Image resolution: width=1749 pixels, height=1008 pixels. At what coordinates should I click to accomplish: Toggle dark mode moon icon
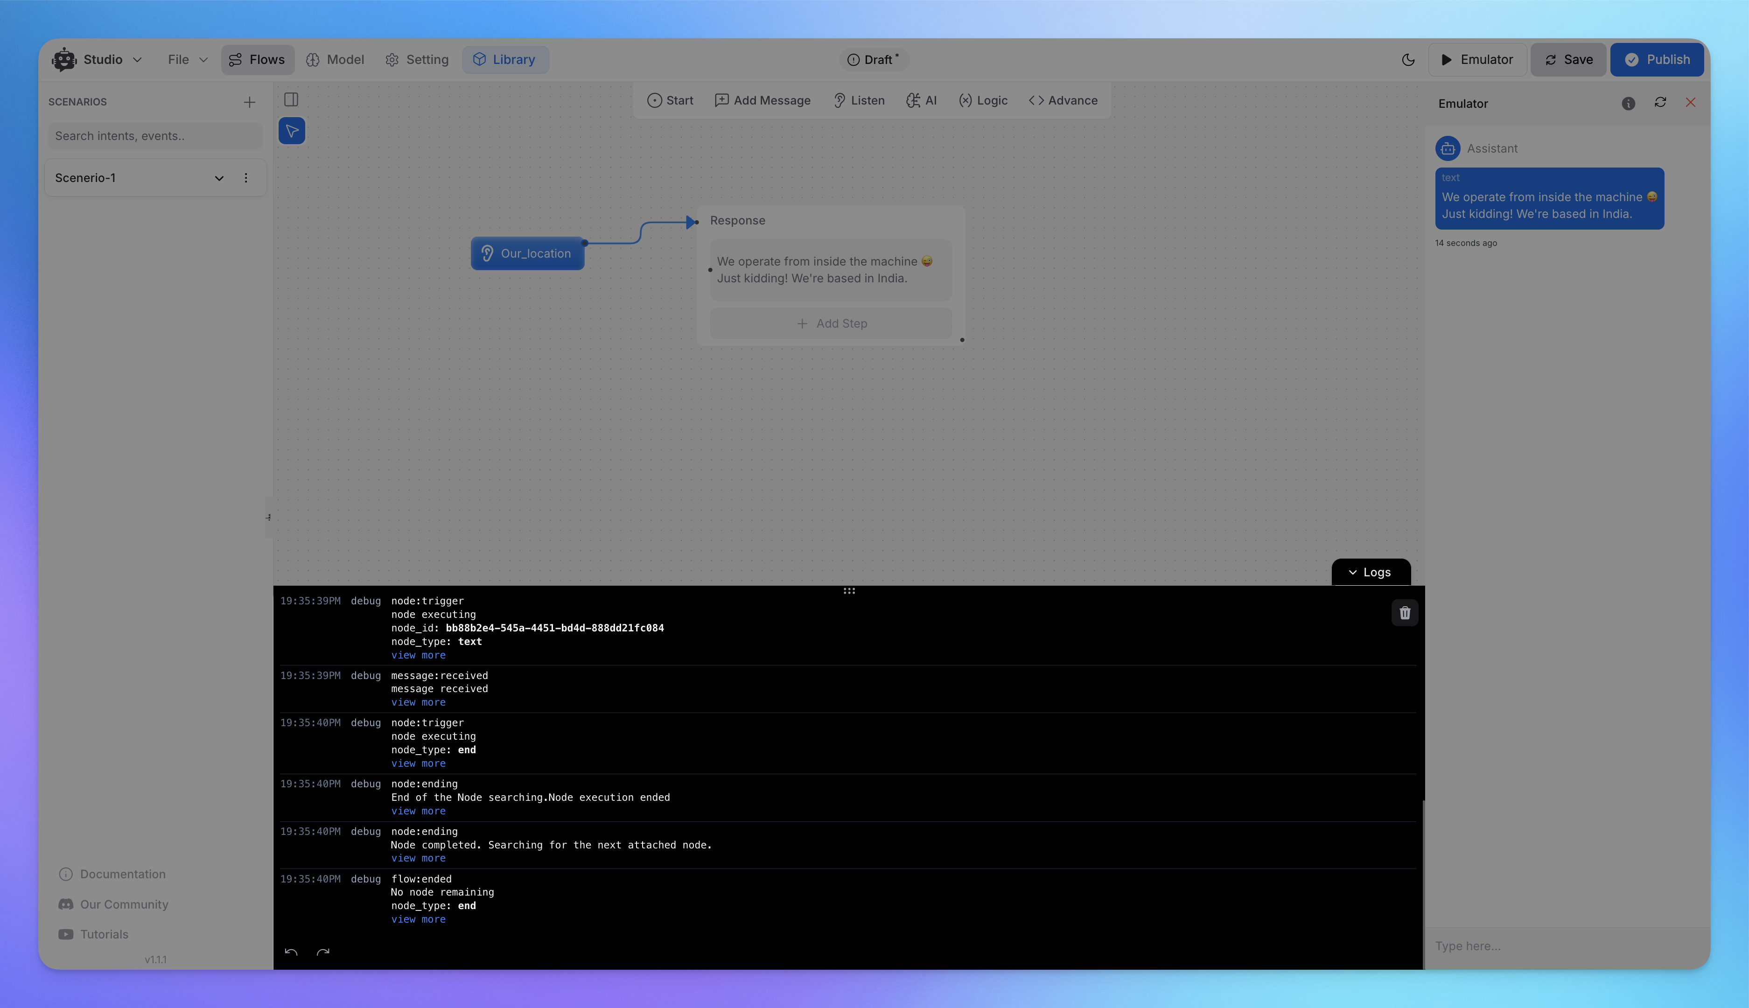1408,60
